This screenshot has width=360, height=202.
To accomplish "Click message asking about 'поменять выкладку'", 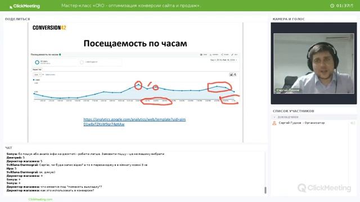I will tap(54, 187).
